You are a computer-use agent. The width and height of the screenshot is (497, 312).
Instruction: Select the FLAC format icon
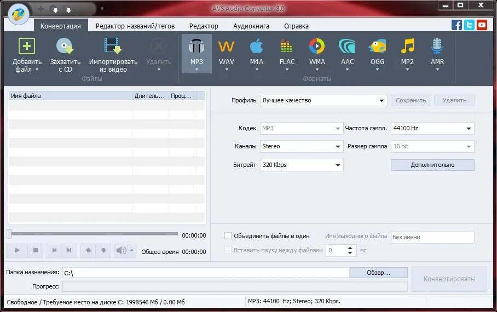[x=287, y=47]
